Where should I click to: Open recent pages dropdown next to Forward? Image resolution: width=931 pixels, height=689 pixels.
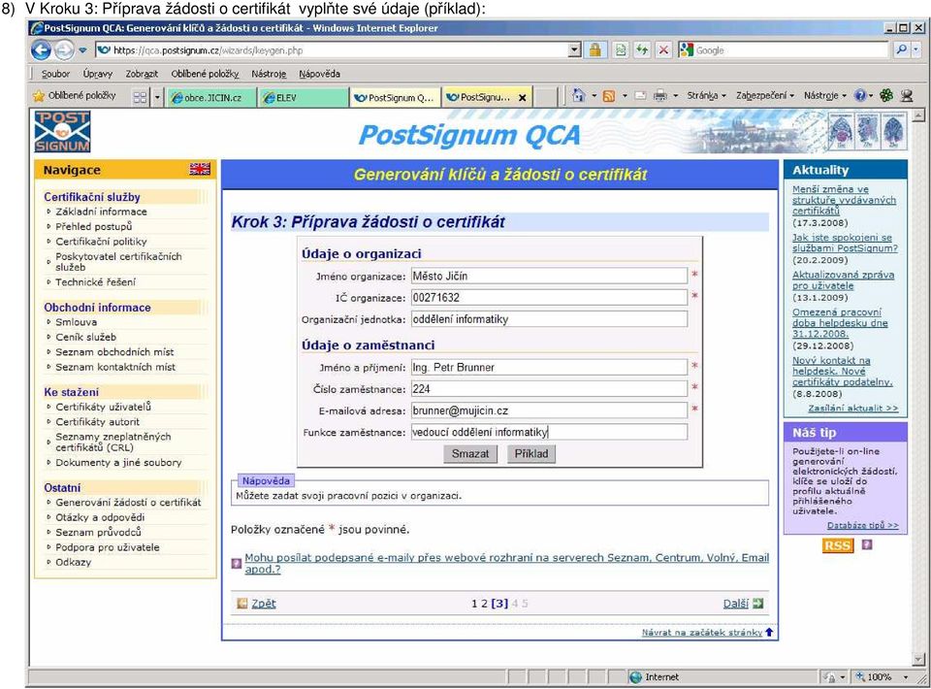[82, 50]
